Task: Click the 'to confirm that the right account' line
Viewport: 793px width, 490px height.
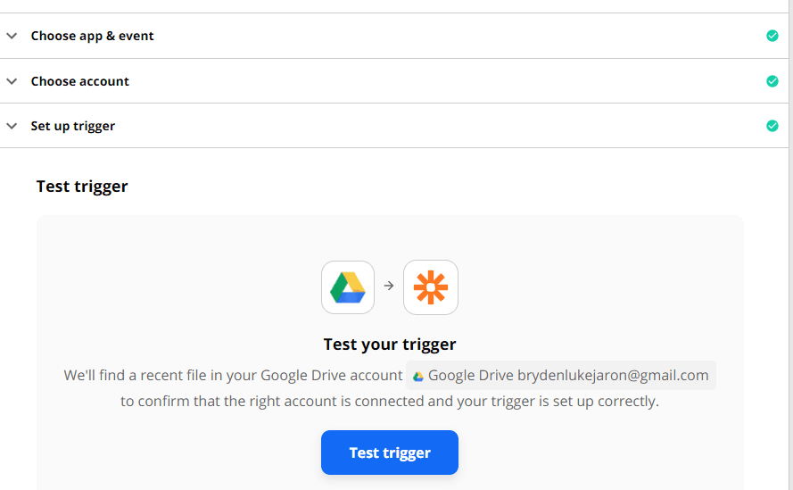Action: coord(390,402)
